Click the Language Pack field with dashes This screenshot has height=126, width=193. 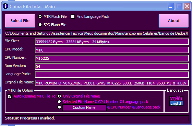pyautogui.click(x=112, y=75)
